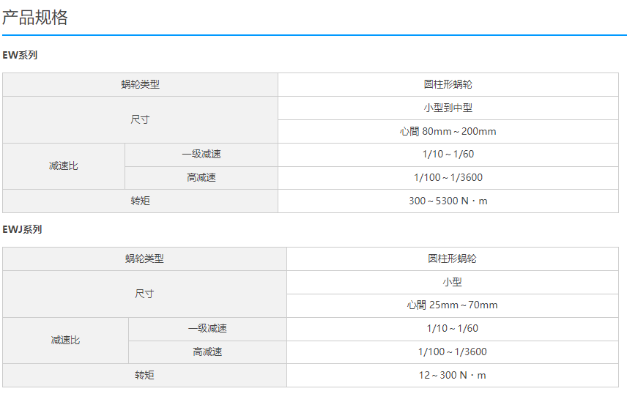Click the 小型到中型 size cell
This screenshot has width=627, height=394.
coord(448,108)
